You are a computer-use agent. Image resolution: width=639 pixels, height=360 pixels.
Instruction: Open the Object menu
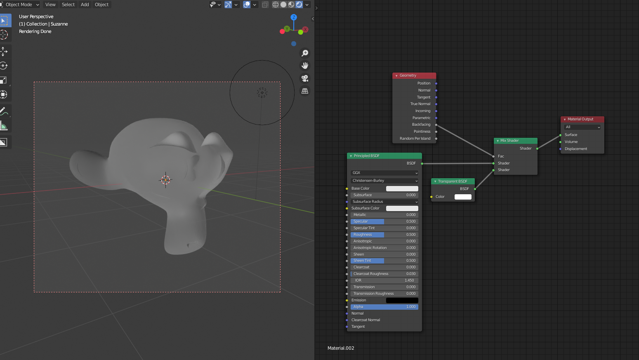tap(101, 5)
